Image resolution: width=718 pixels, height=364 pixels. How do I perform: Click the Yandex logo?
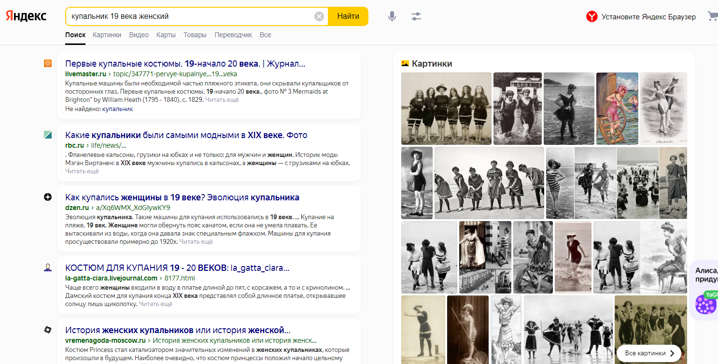(26, 16)
